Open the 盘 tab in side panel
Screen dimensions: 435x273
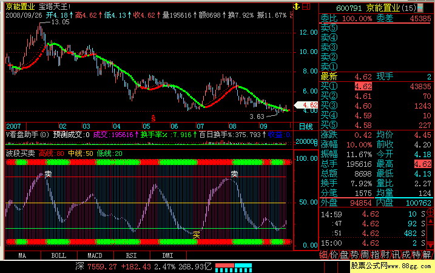click(x=344, y=255)
